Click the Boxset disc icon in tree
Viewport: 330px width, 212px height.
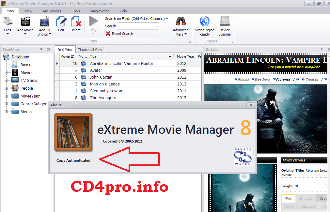pos(14,65)
